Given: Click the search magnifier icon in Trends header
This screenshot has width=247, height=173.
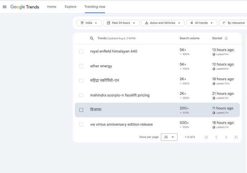Looking at the screenshot, I should (x=92, y=38).
